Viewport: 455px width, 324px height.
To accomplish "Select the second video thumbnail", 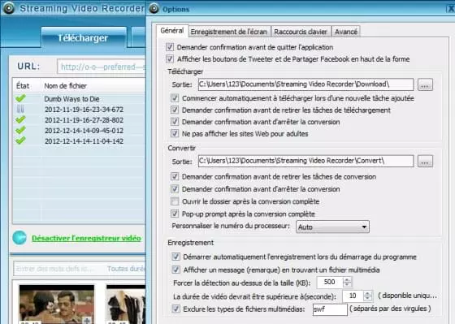I will point(126,305).
